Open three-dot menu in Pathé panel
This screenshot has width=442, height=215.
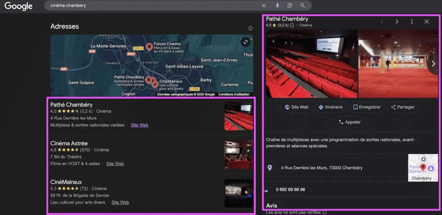pos(412,22)
